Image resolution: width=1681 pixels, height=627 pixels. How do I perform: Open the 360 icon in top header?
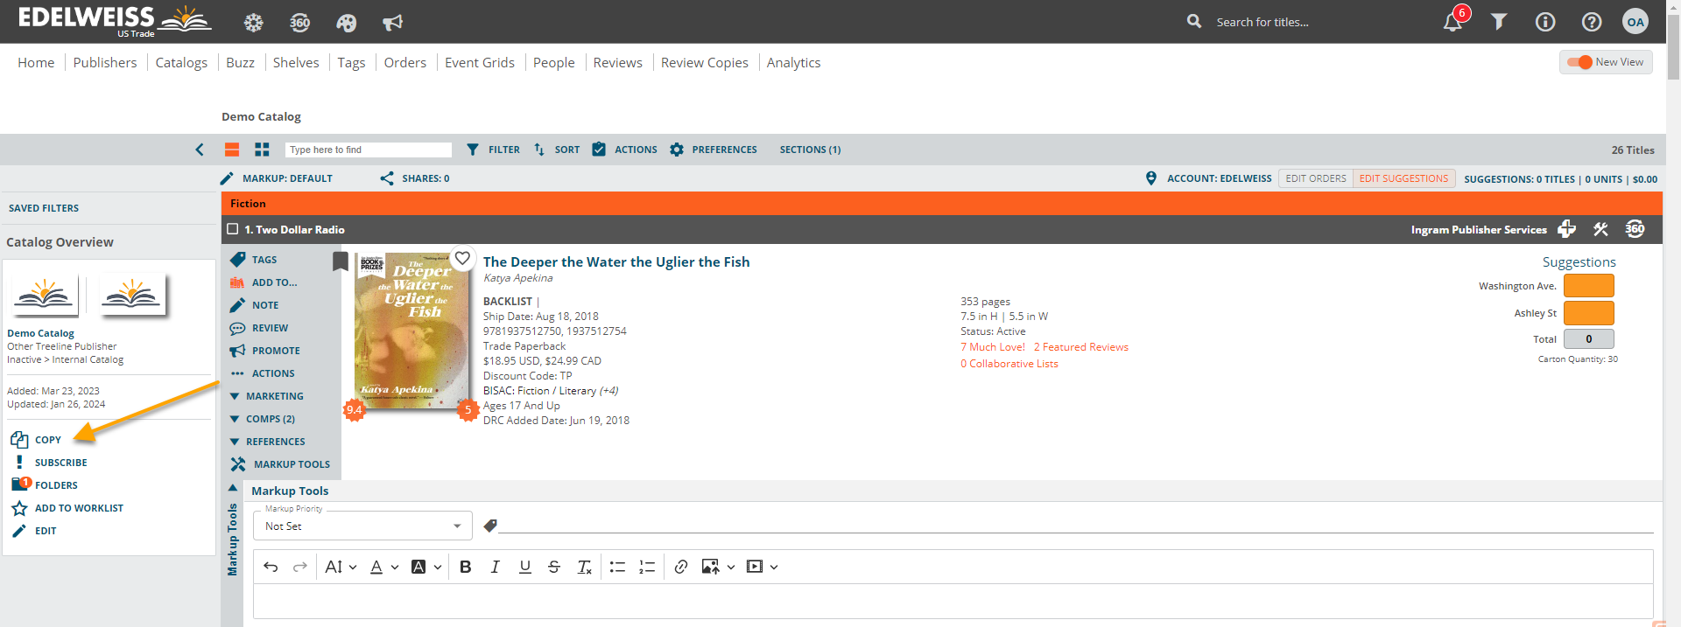click(x=299, y=23)
